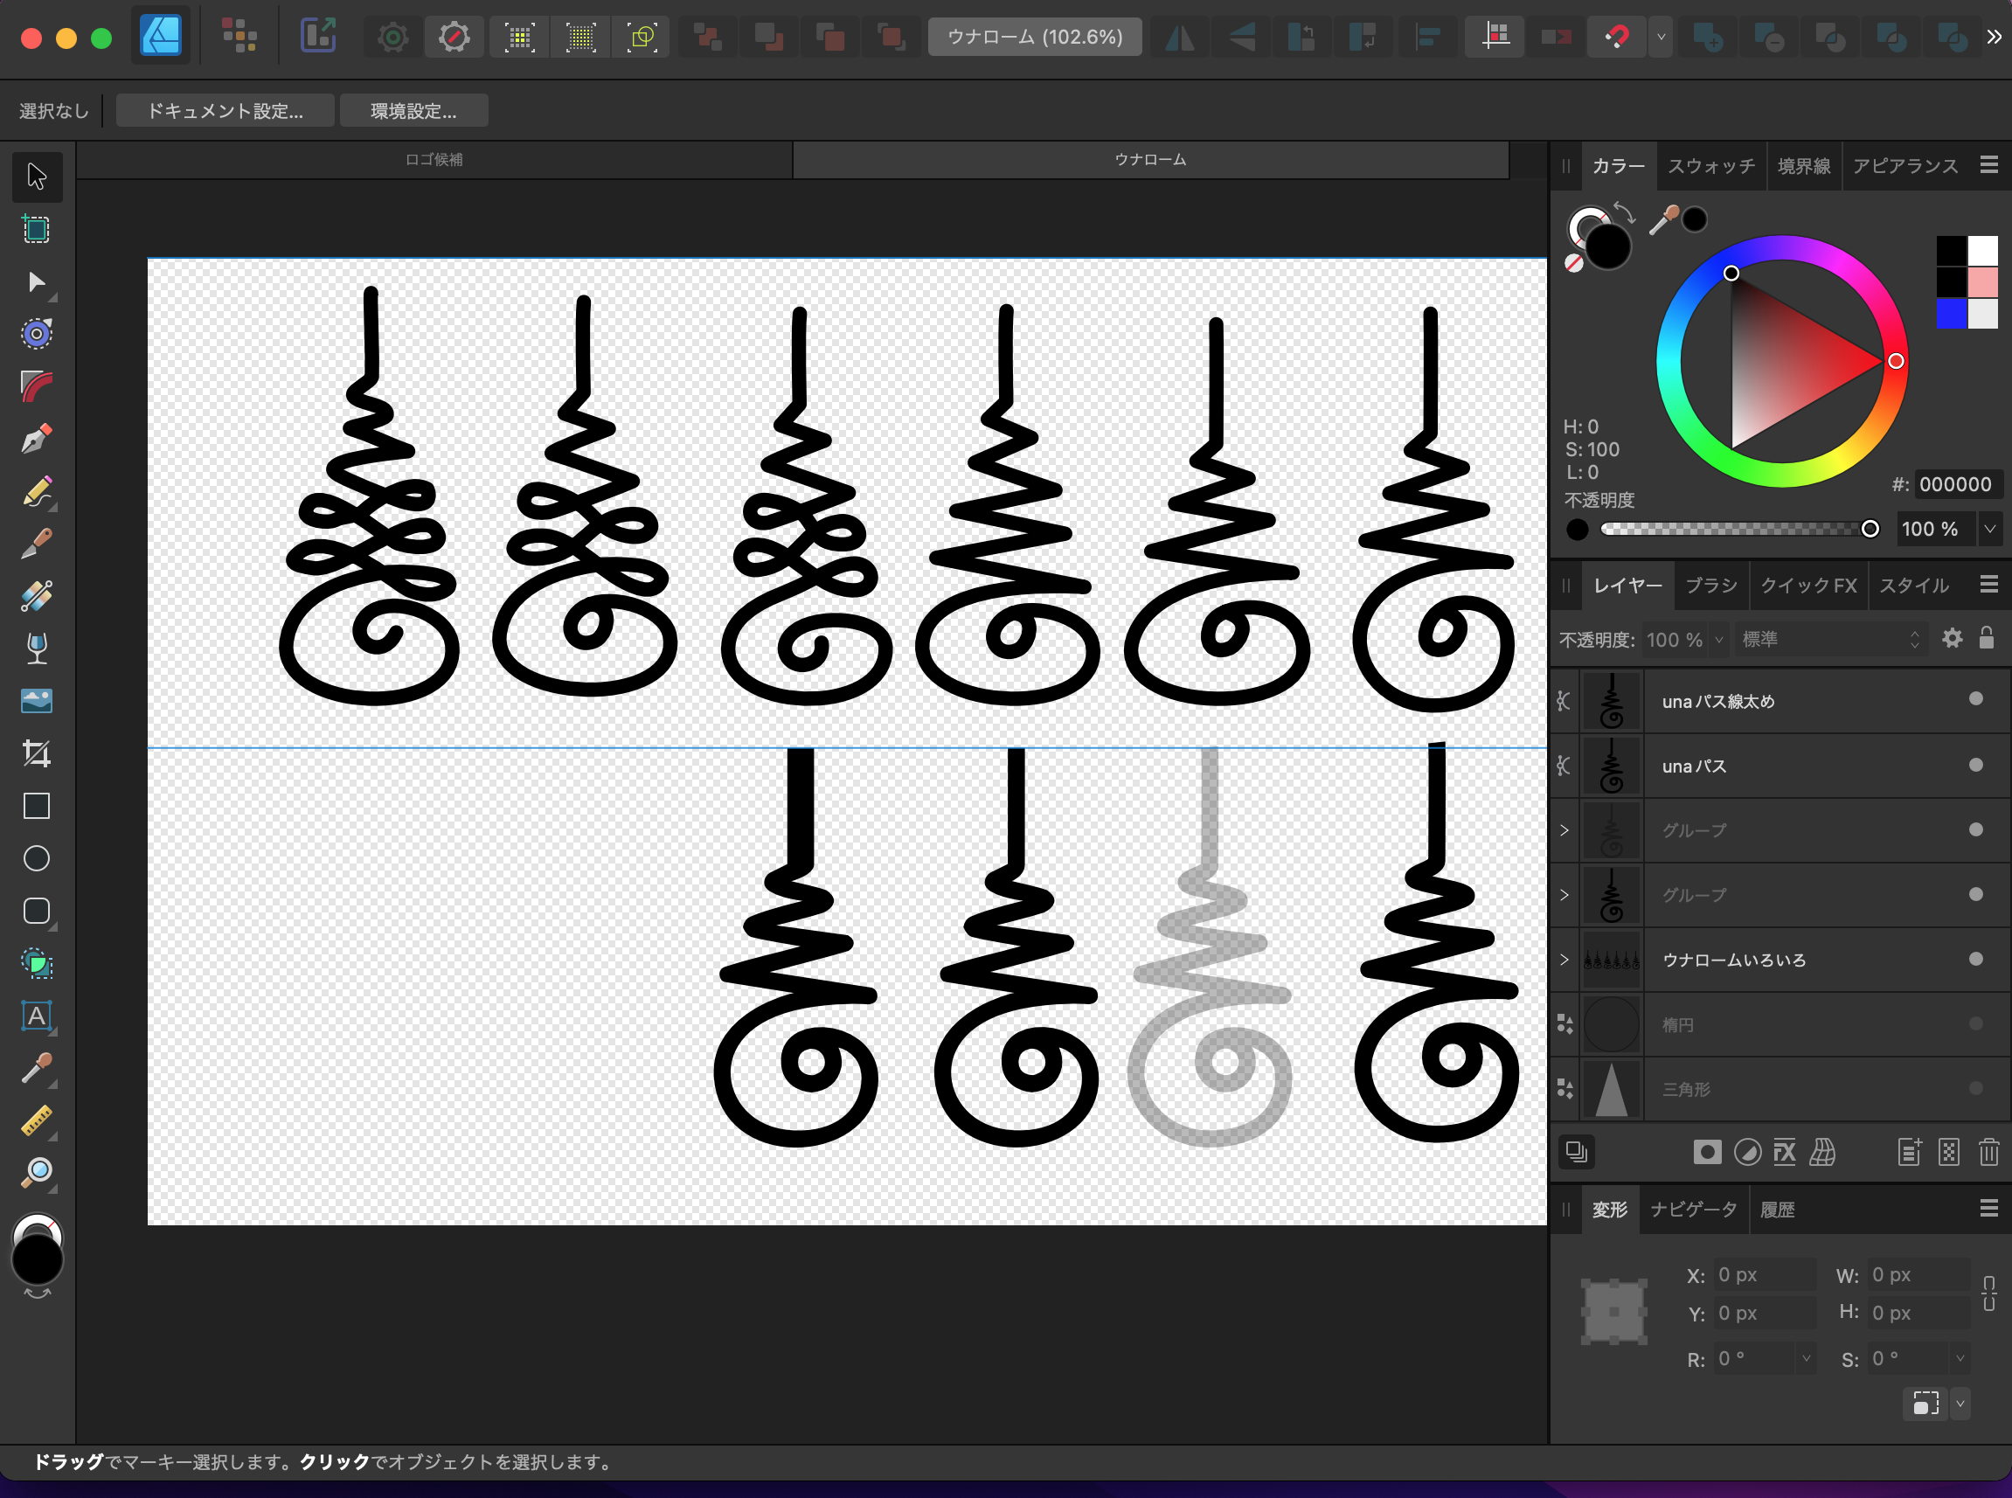This screenshot has width=2012, height=1498.
Task: Toggle visibility of ウナロームいろいろ layer
Action: tap(1976, 959)
